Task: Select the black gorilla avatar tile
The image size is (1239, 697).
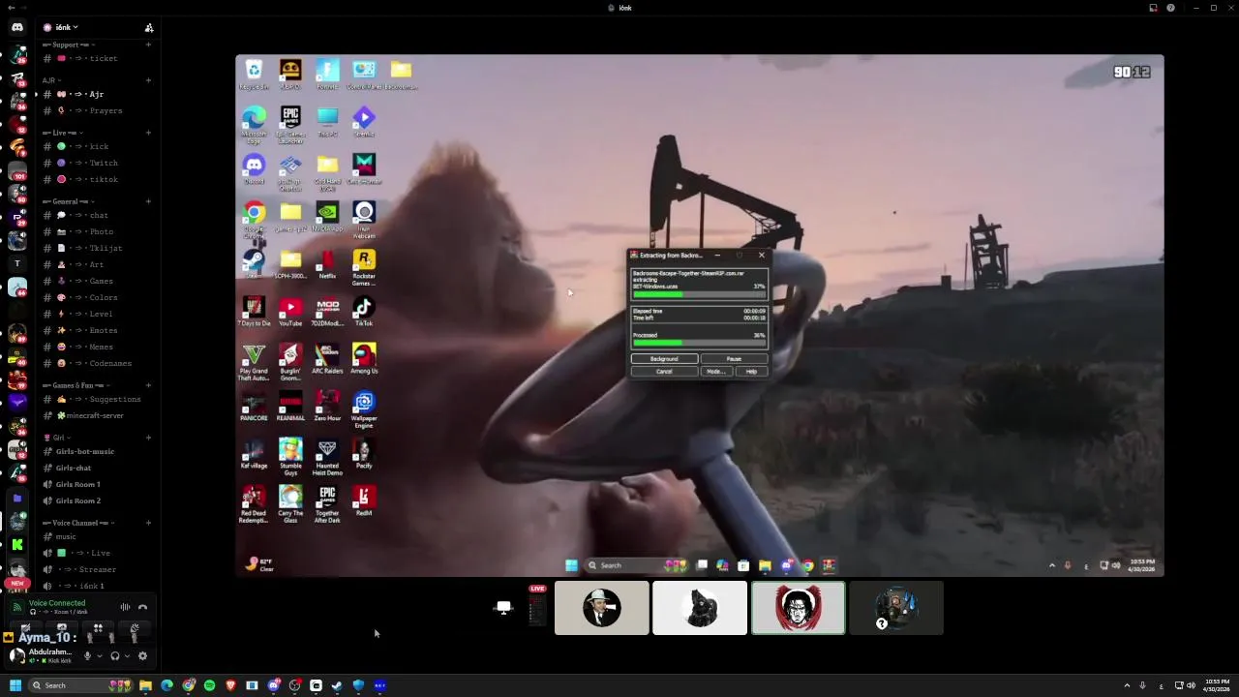Action: 700,608
